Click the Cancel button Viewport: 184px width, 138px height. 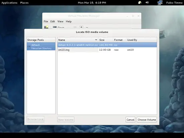[130, 120]
